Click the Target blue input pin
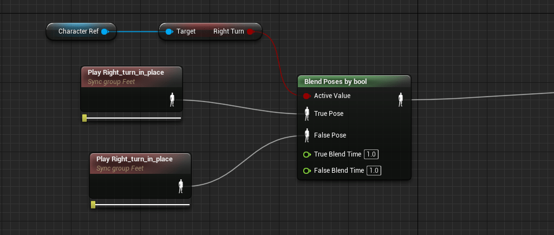554x235 pixels. (169, 31)
